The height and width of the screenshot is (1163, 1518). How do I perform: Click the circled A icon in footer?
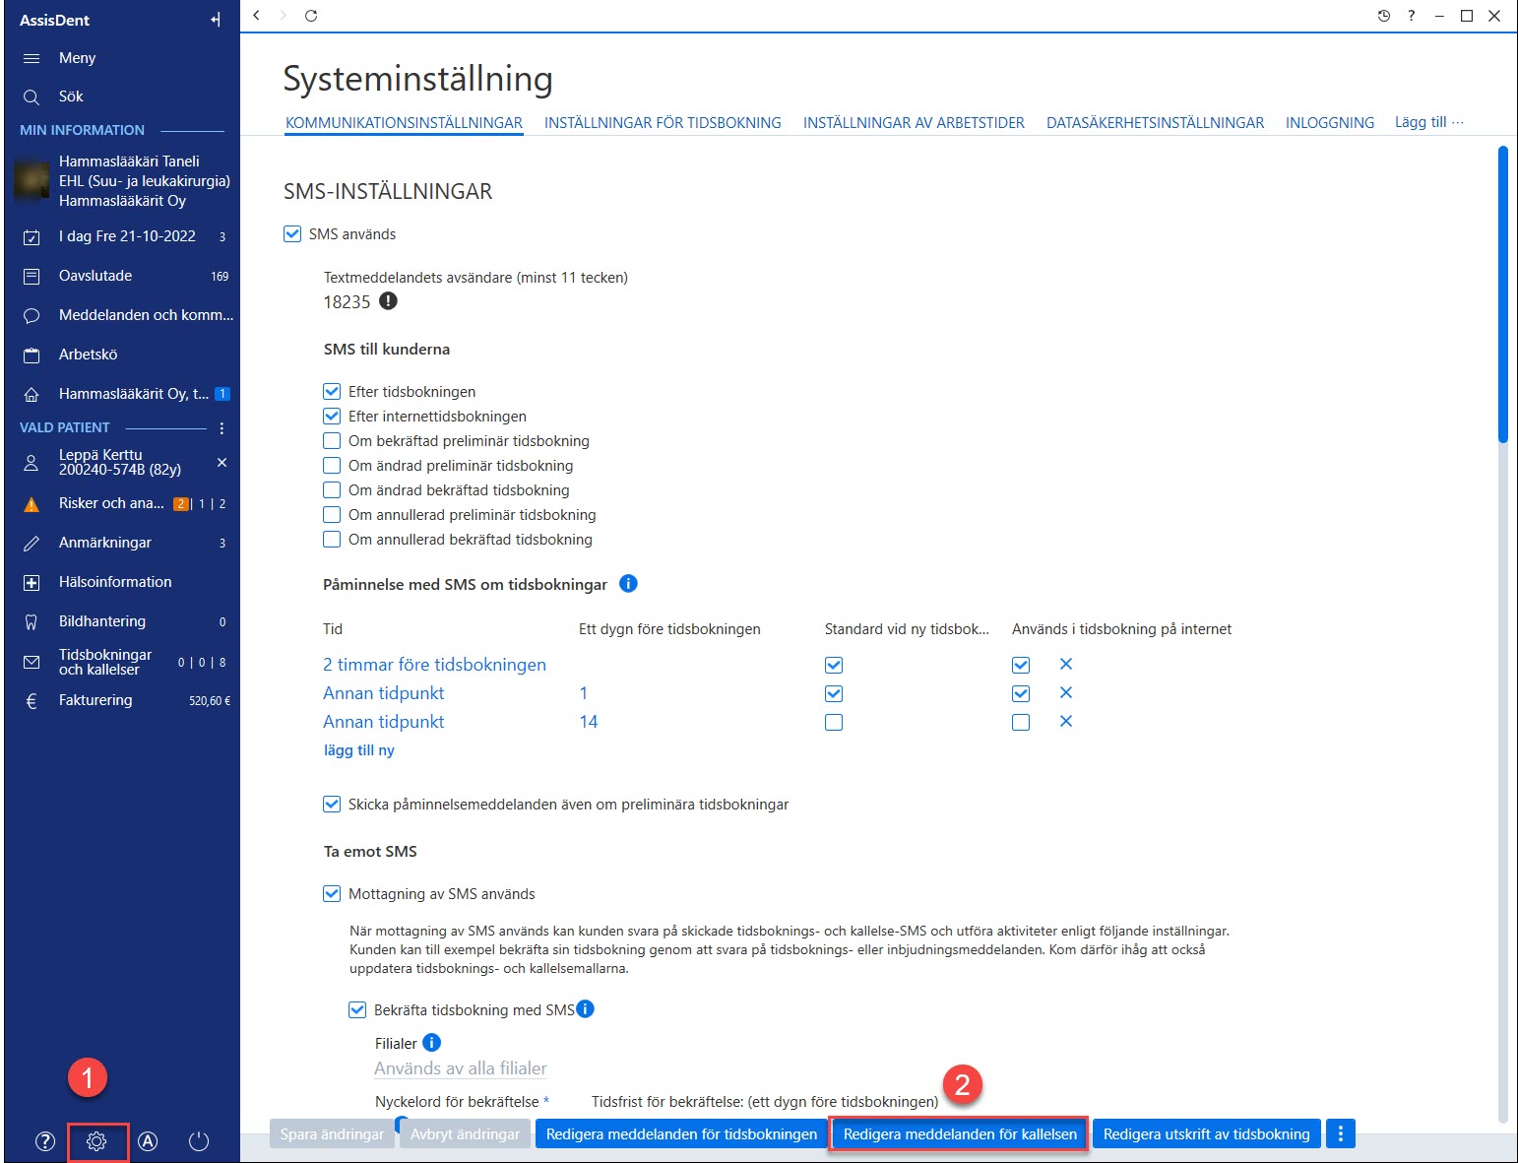(148, 1141)
